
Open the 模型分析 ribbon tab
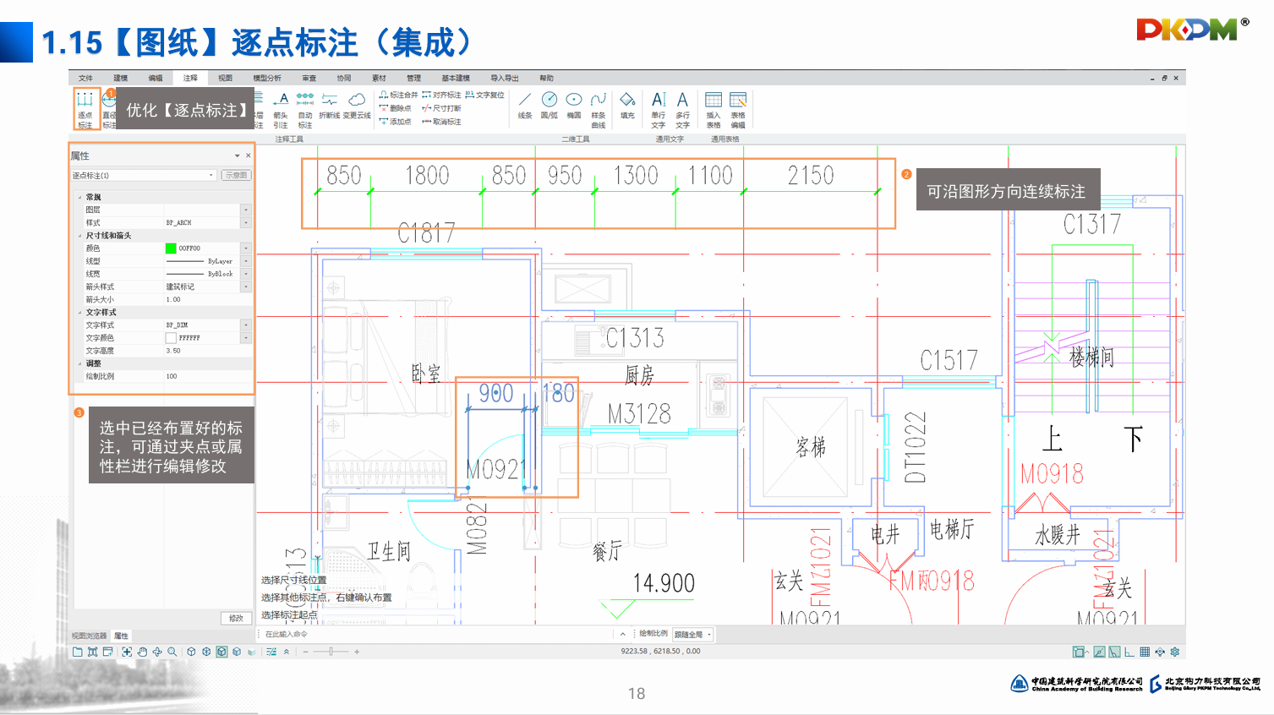pos(267,78)
